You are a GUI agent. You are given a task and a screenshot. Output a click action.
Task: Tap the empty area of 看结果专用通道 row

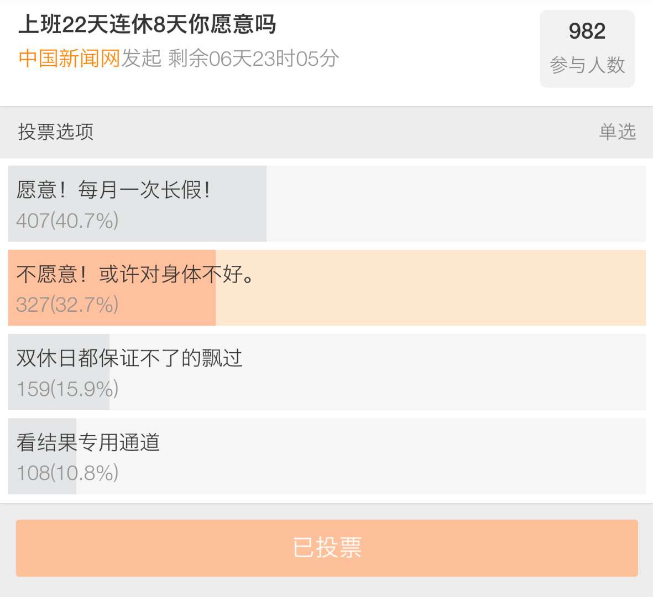pyautogui.click(x=361, y=456)
